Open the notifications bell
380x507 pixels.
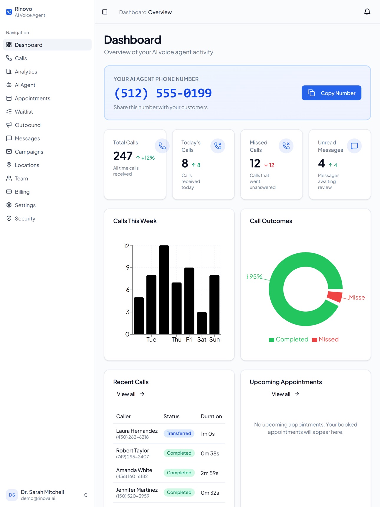tap(367, 12)
